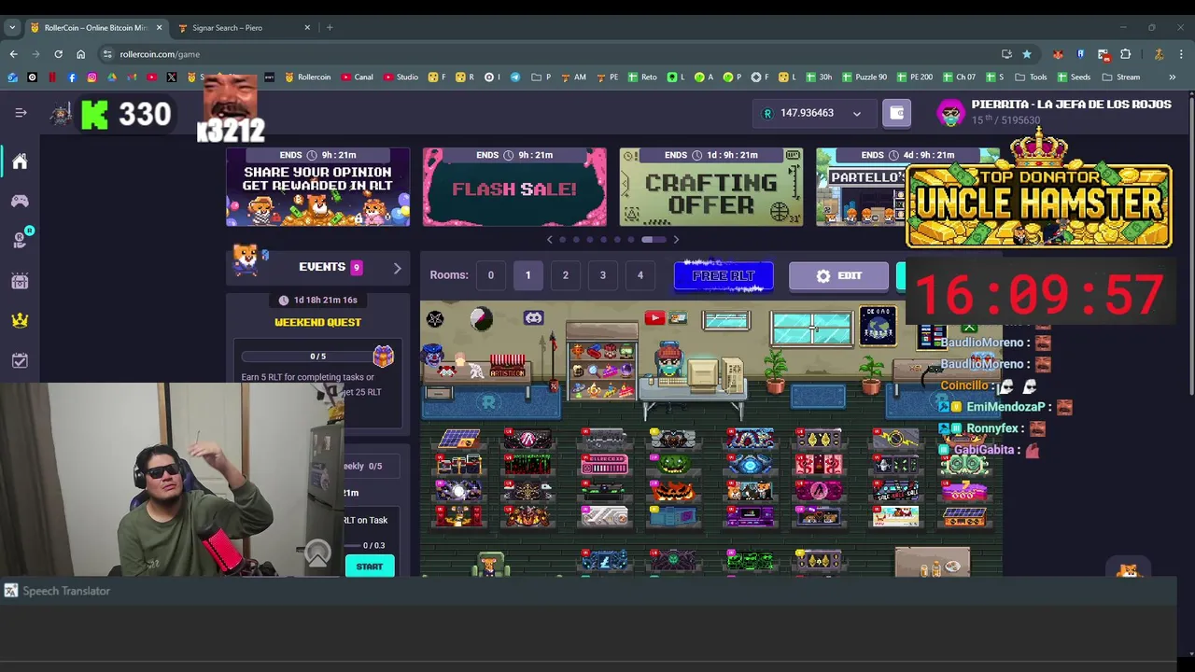Open the CRAFTING OFFER banner
1195x672 pixels.
tap(711, 187)
